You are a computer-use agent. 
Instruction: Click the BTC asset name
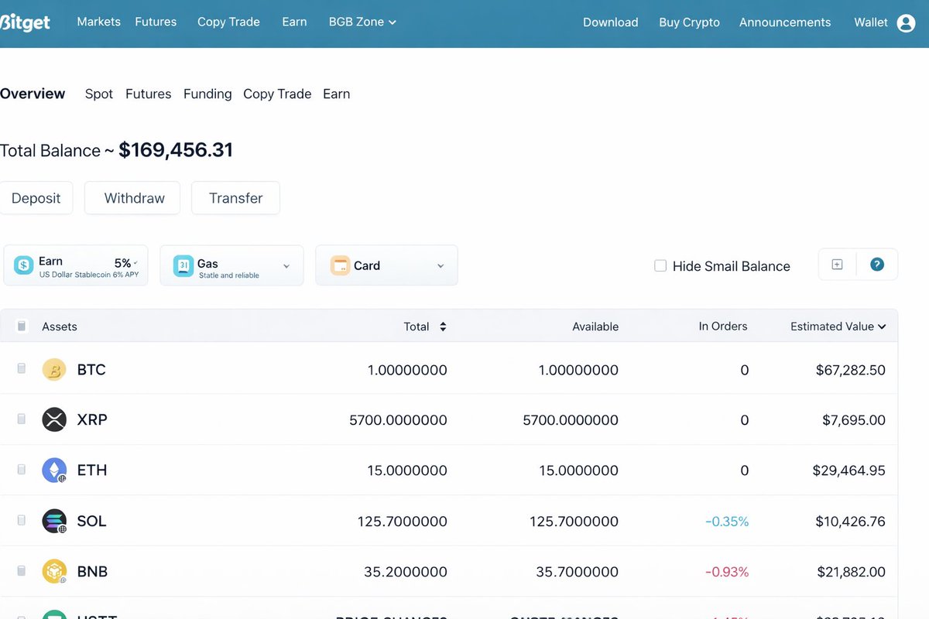(x=91, y=370)
